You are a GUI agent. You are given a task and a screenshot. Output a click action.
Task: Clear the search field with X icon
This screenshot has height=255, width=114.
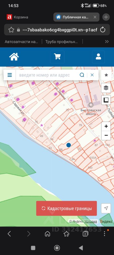click(x=92, y=75)
